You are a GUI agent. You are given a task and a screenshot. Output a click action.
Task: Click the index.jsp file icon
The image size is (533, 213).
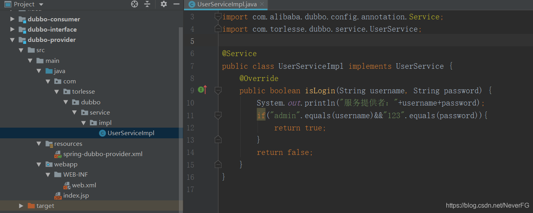58,196
